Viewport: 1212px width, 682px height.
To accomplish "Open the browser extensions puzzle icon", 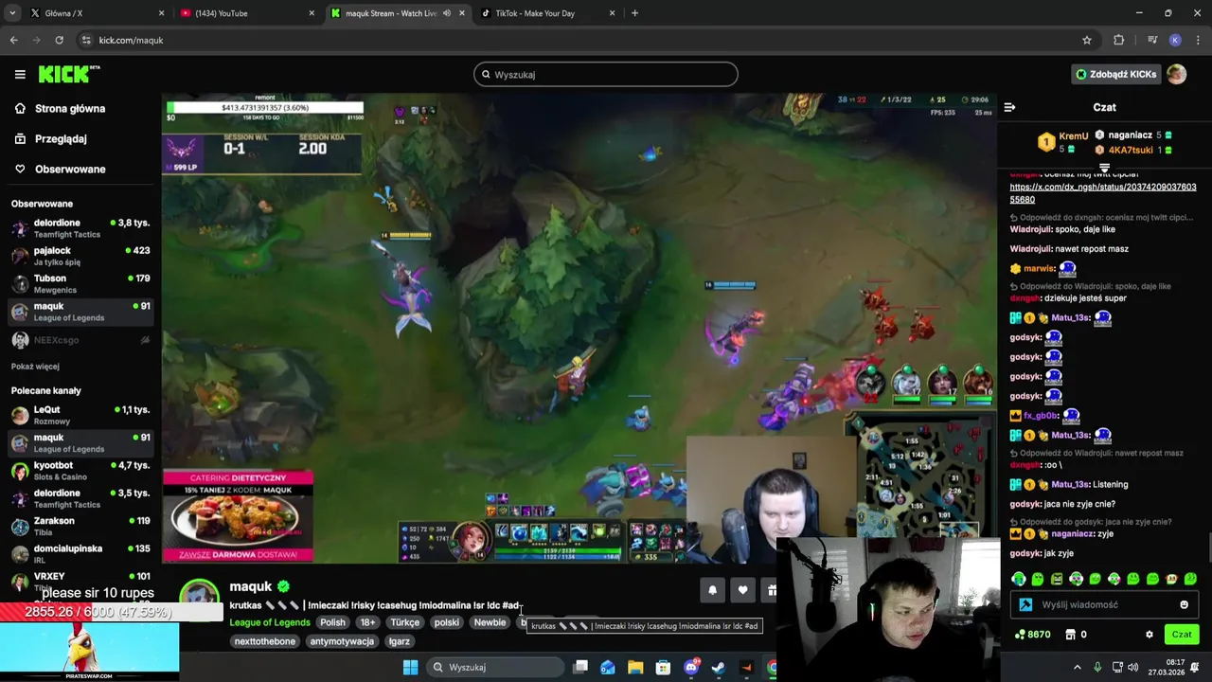I will pyautogui.click(x=1119, y=40).
